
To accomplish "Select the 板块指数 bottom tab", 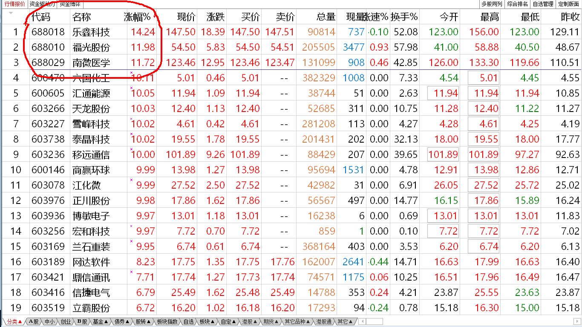I will pyautogui.click(x=167, y=321).
